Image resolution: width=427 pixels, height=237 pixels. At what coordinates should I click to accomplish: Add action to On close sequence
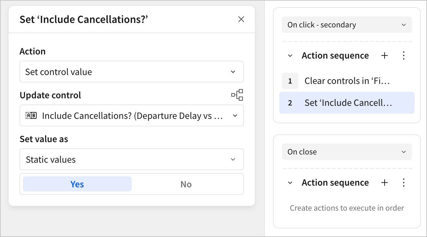pyautogui.click(x=385, y=183)
